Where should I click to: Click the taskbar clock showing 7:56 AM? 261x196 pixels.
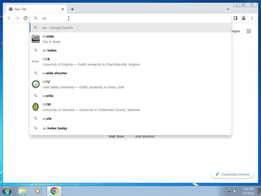click(248, 191)
